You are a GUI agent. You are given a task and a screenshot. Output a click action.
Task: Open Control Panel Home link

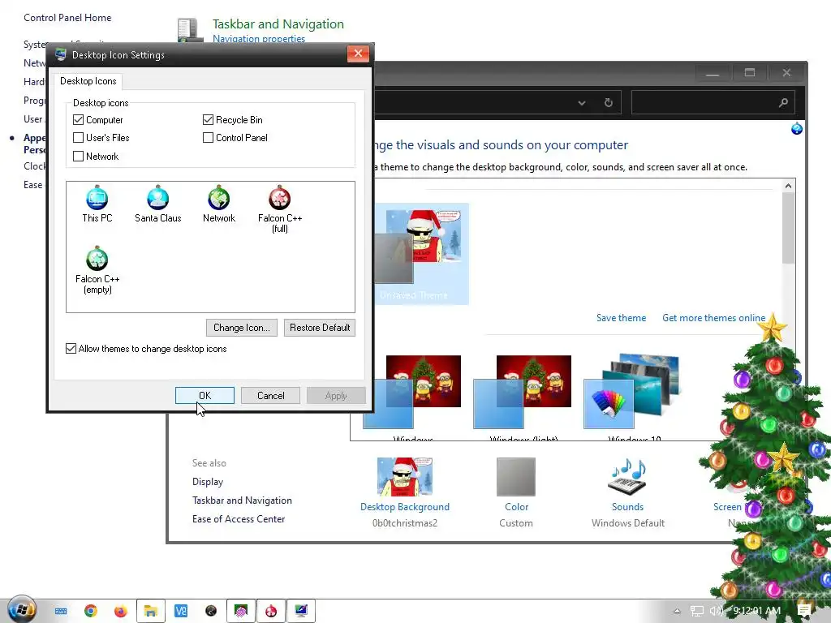tap(67, 18)
